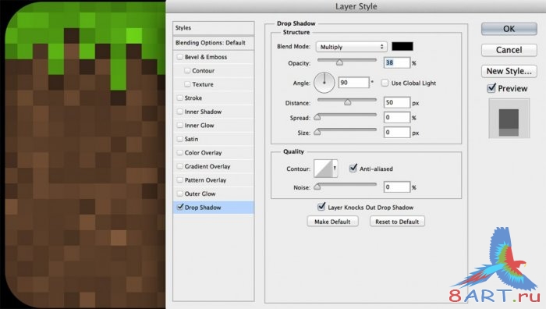This screenshot has width=546, height=309.
Task: Enable the Inner Shadow checkbox
Action: (x=180, y=112)
